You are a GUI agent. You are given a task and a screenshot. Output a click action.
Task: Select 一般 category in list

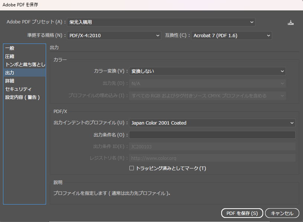[x=25, y=48]
